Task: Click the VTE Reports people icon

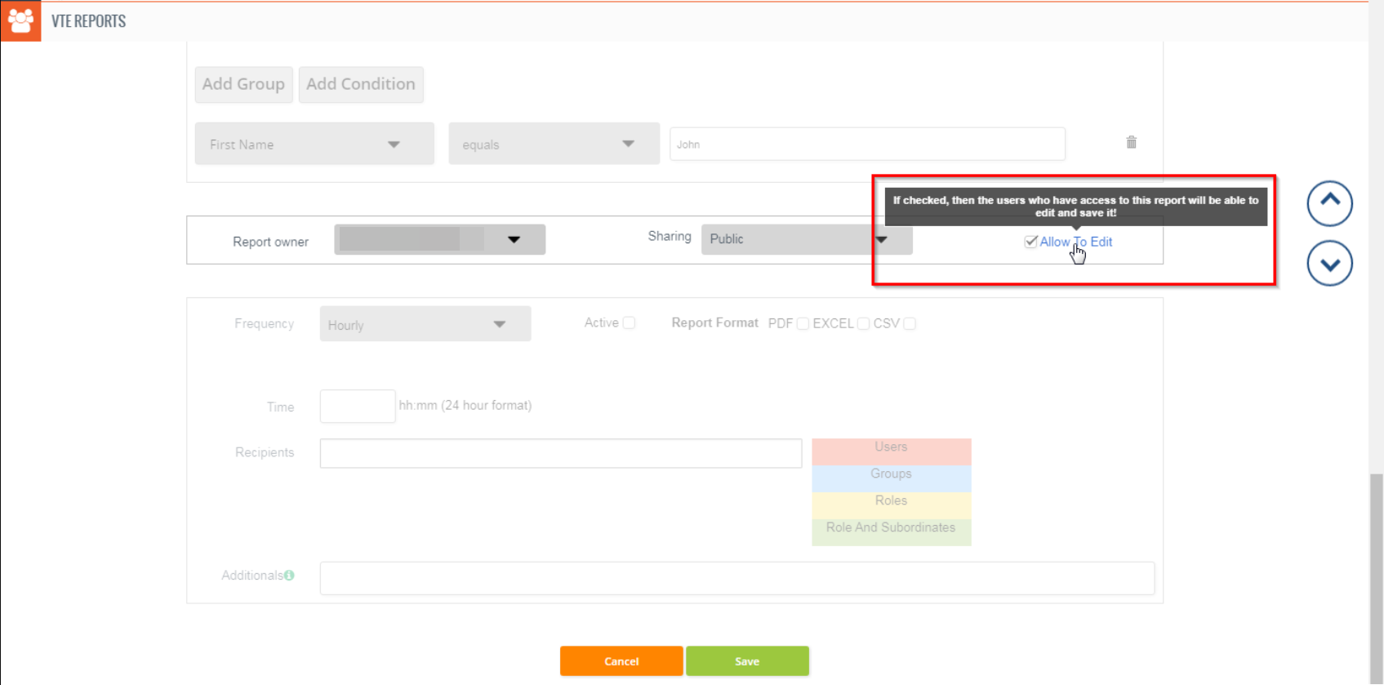Action: click(20, 20)
